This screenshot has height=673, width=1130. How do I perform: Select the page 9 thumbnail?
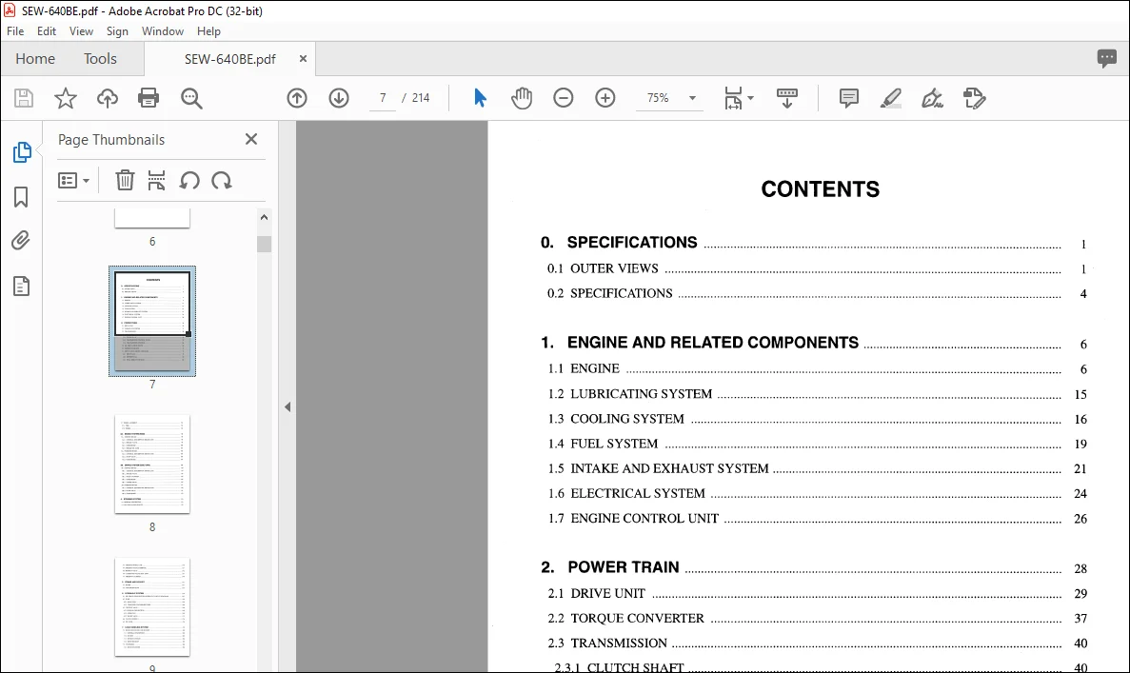[152, 606]
